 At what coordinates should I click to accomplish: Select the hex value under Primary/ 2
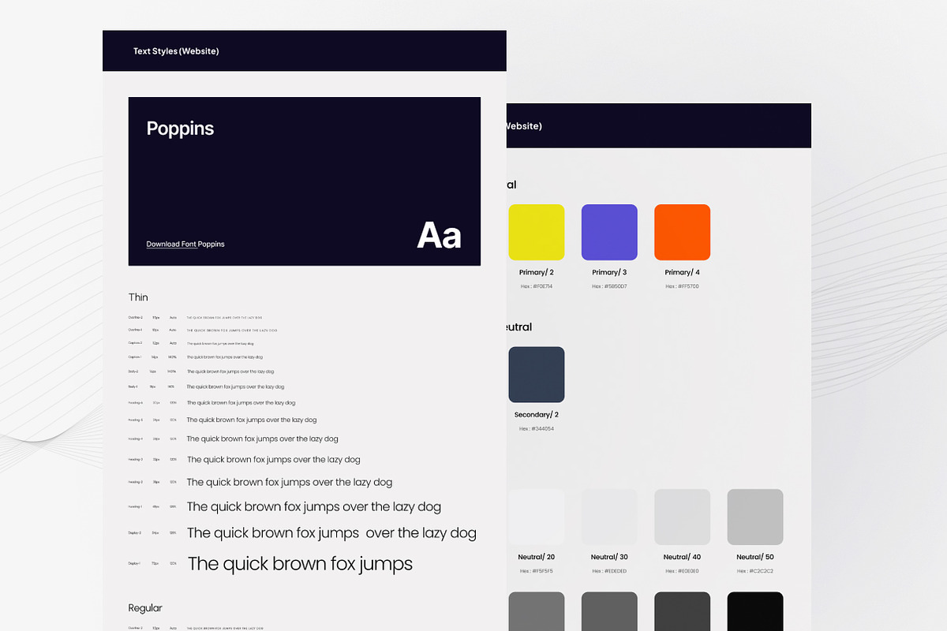pos(537,286)
